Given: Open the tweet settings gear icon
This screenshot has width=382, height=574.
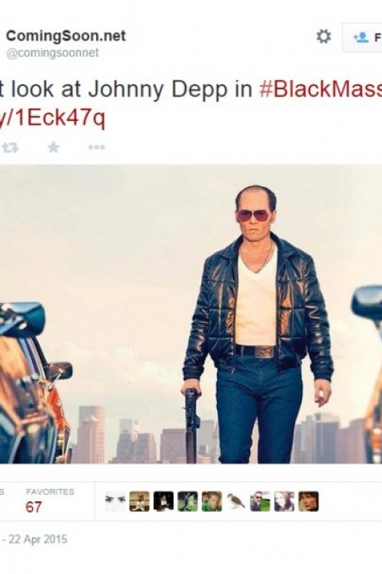Looking at the screenshot, I should coord(323,37).
